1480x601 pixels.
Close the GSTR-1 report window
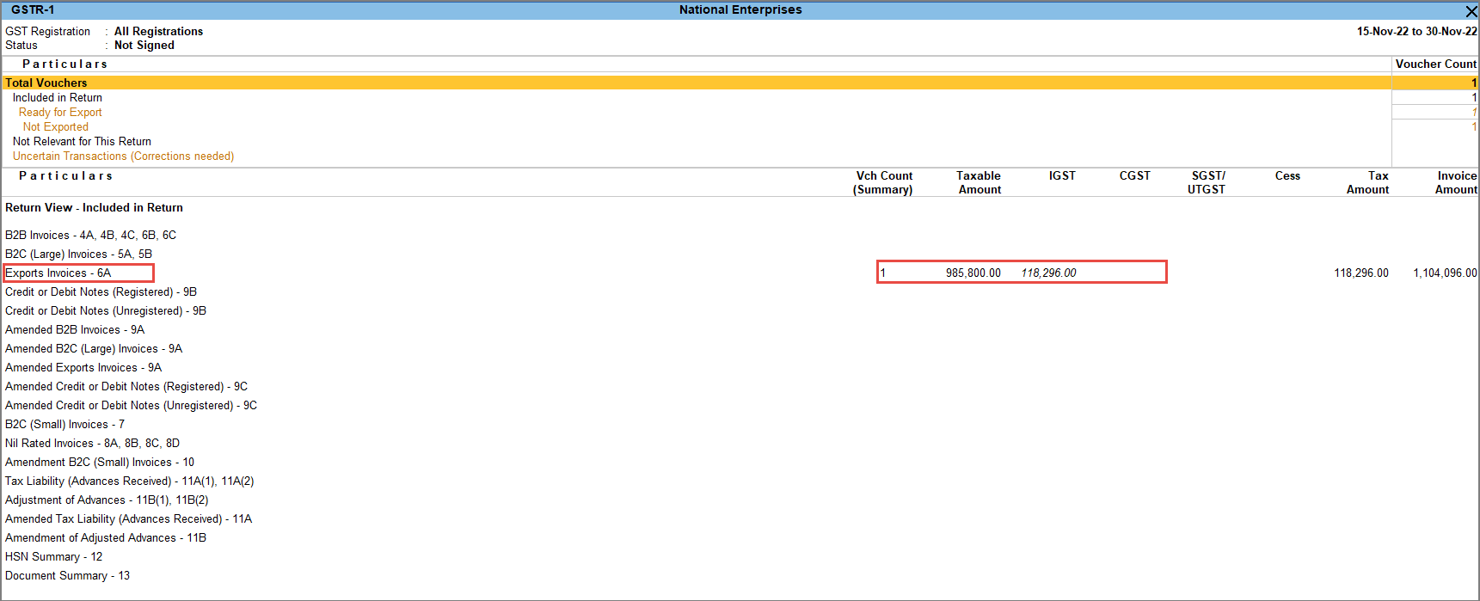(1471, 11)
